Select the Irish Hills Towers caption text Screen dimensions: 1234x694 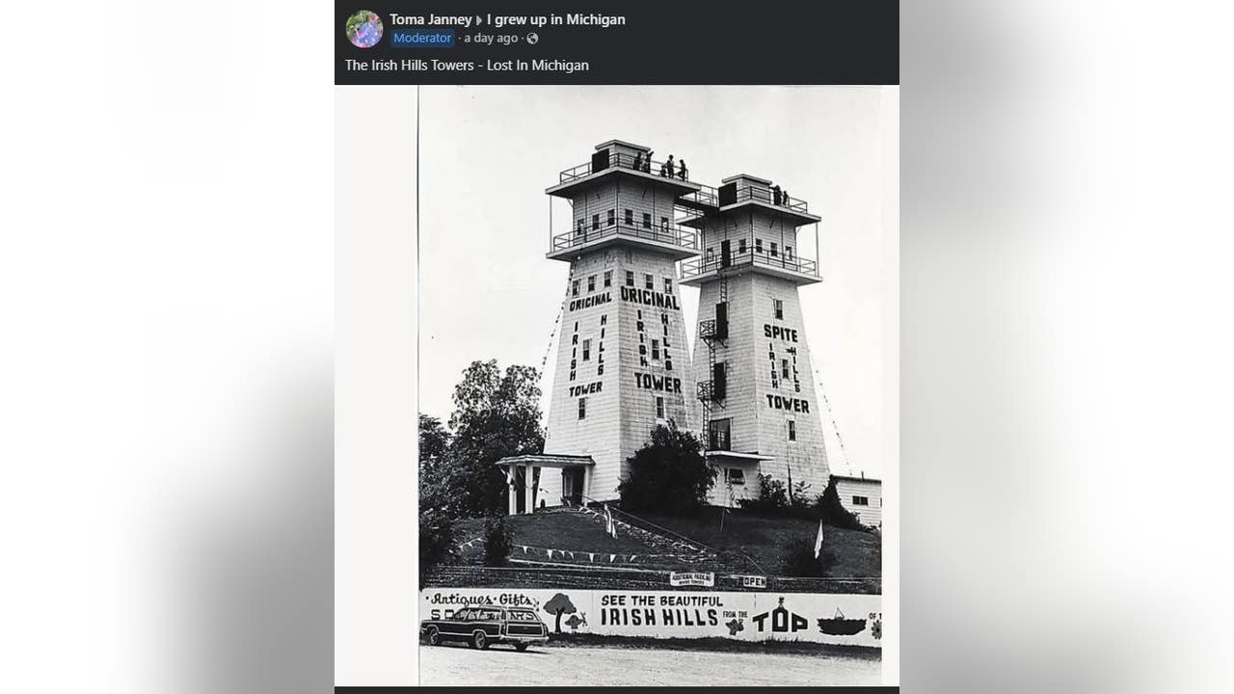pos(467,66)
